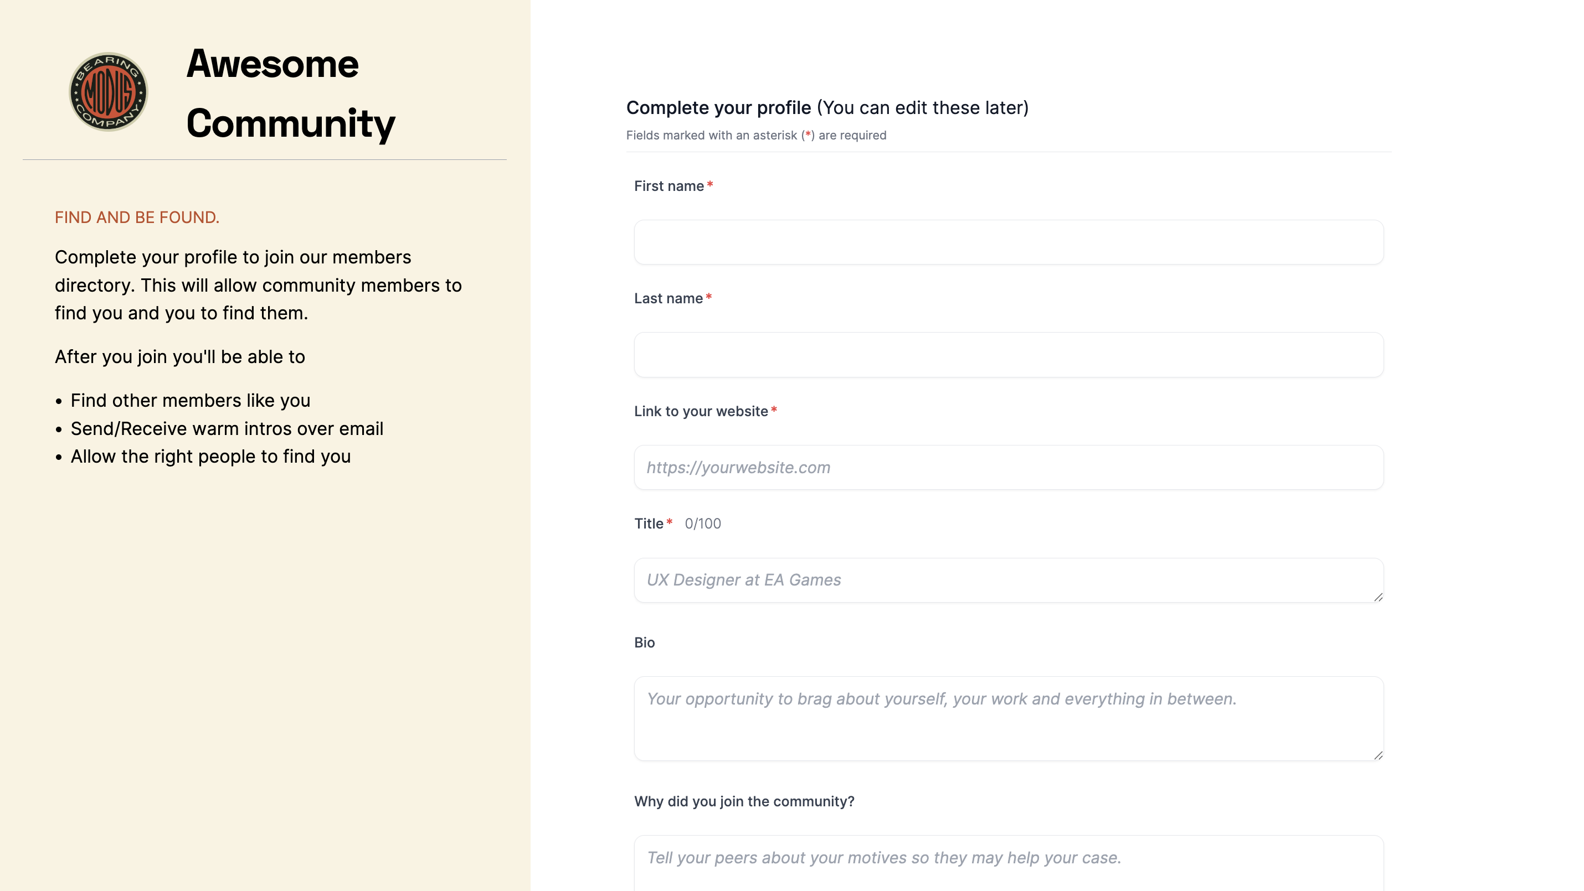The width and height of the screenshot is (1584, 891).
Task: Click the Title label text
Action: point(649,524)
